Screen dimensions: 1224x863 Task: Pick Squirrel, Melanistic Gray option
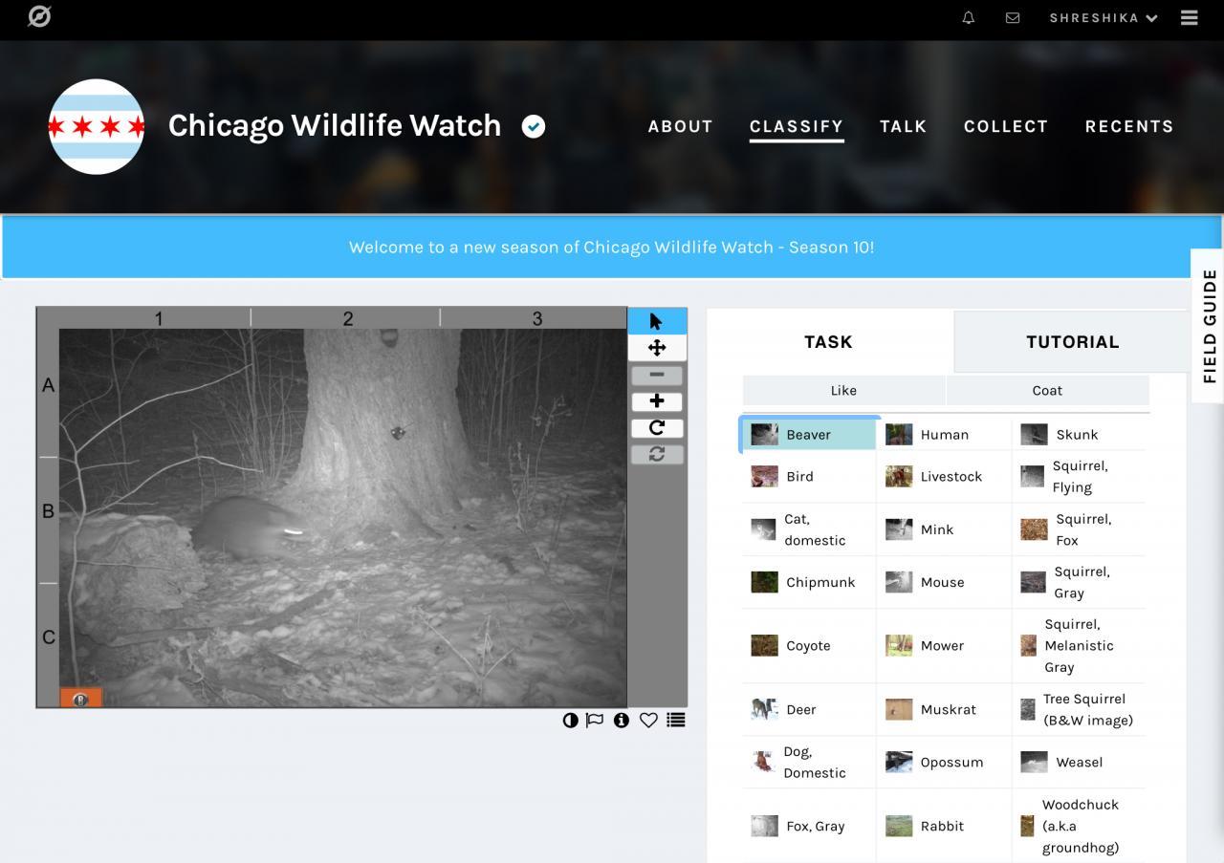[1079, 645]
